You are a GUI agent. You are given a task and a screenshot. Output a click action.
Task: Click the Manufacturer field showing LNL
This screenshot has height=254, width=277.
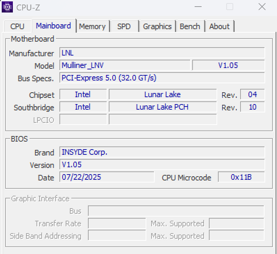click(162, 53)
